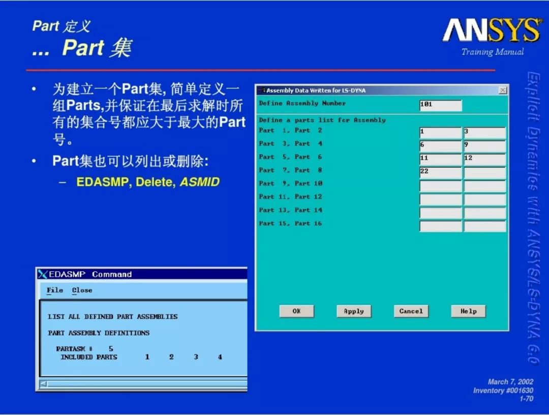Select the Part 1 field containing 1
The image size is (549, 415).
[x=441, y=132]
